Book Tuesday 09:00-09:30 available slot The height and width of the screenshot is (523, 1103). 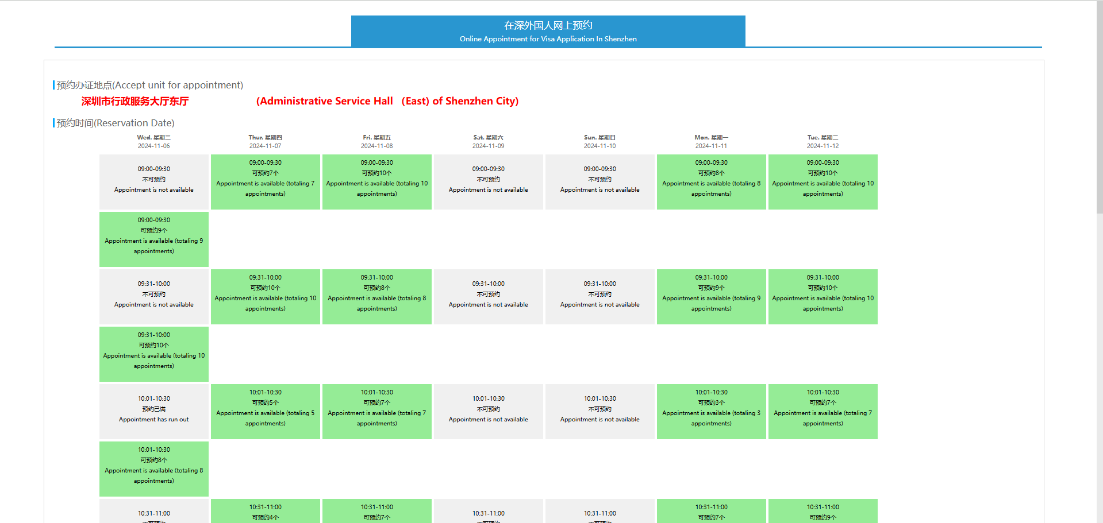coord(823,181)
